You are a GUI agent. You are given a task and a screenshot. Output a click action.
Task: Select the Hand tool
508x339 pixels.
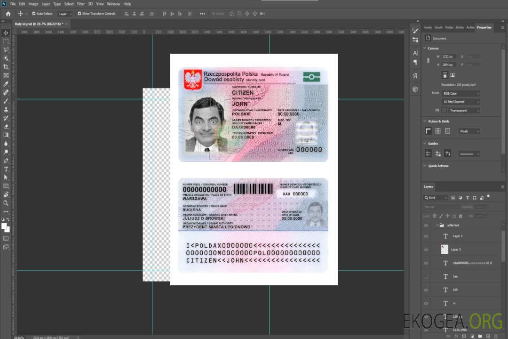6,194
